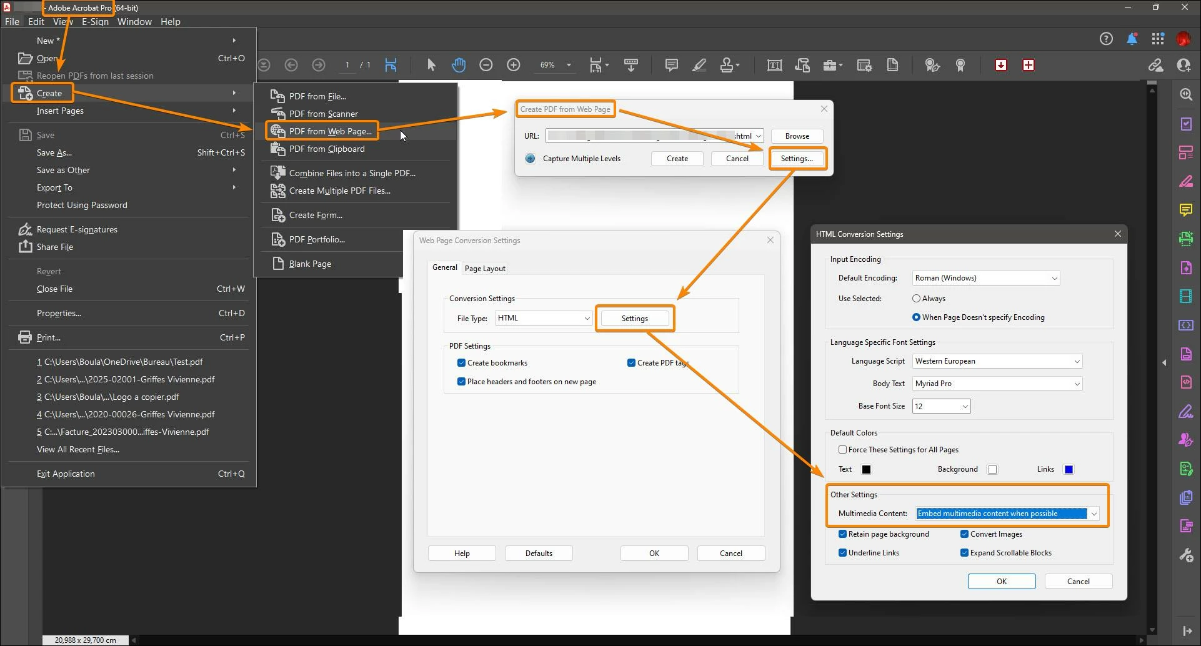Image resolution: width=1201 pixels, height=646 pixels.
Task: Open the Body Text font dropdown
Action: 997,384
